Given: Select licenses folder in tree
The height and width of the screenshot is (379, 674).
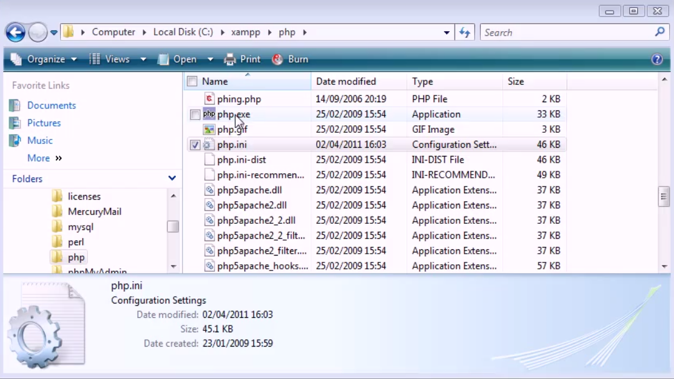Looking at the screenshot, I should click(x=84, y=196).
